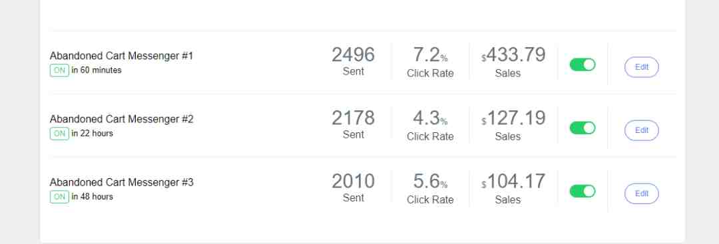The height and width of the screenshot is (244, 719).
Task: Disable the Abandoned Cart Messenger #2 switch
Action: tap(583, 128)
